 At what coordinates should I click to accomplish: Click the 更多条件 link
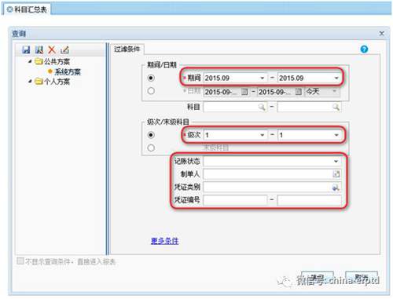tap(165, 241)
